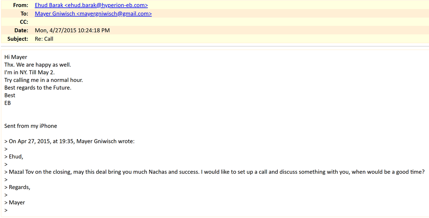
Task: Click the line "Thx. We are happy as well."
Action: [38, 65]
